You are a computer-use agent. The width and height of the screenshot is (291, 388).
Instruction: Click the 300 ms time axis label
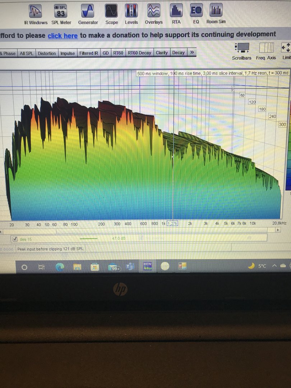tap(282, 124)
